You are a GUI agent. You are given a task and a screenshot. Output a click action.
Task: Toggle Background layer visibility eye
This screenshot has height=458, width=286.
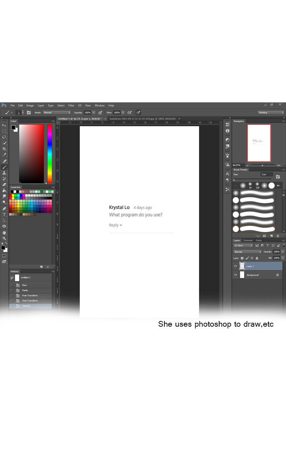click(235, 275)
